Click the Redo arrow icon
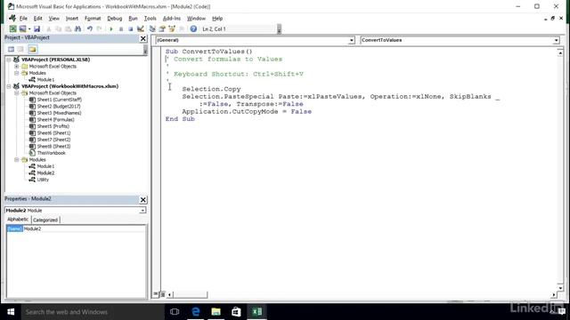The image size is (570, 320). 99,28
